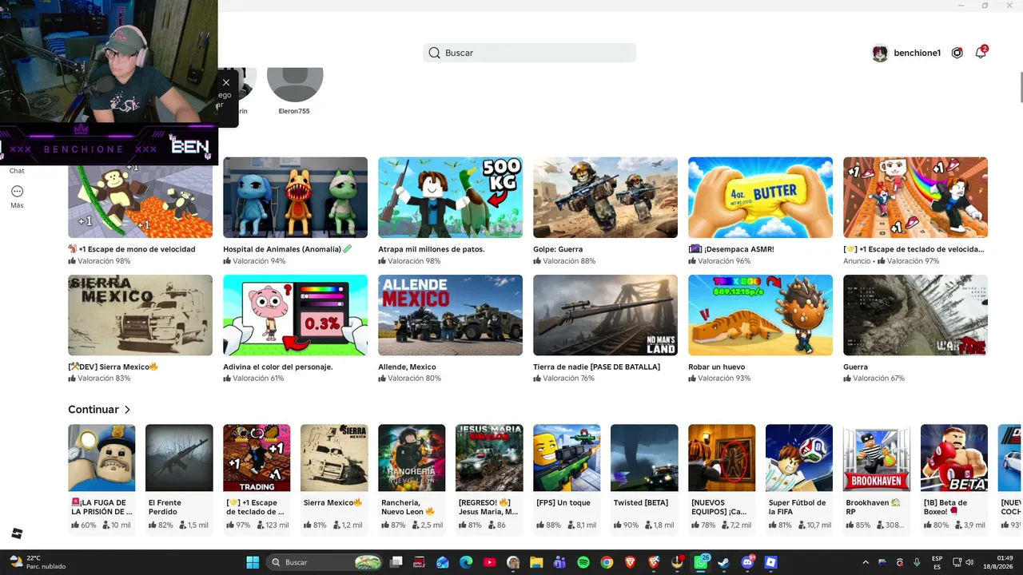This screenshot has height=575, width=1023.
Task: Open Adivina el color del personaje game
Action: click(x=296, y=315)
